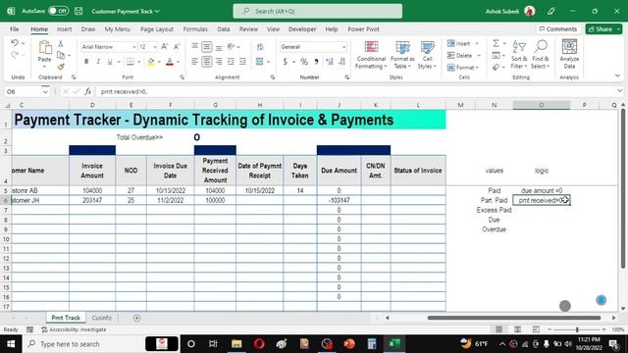Click the Insert Function fx icon
The width and height of the screenshot is (628, 353).
[87, 91]
